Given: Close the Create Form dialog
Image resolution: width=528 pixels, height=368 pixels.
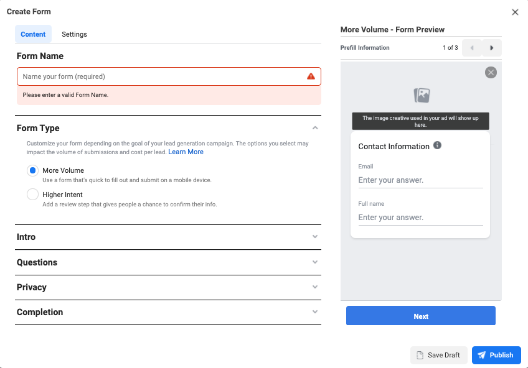Looking at the screenshot, I should coord(515,12).
